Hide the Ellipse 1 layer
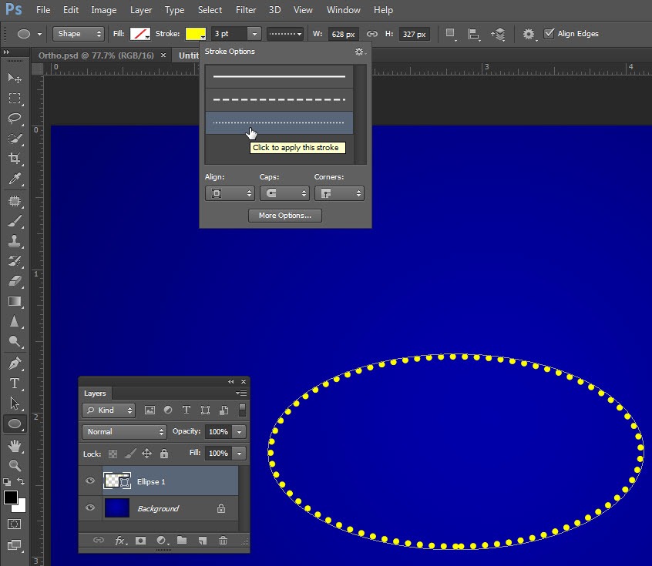 point(90,481)
